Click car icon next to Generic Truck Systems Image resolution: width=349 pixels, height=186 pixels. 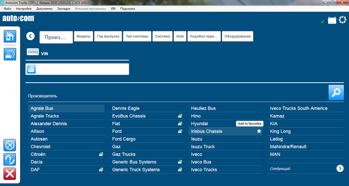[x=180, y=170]
